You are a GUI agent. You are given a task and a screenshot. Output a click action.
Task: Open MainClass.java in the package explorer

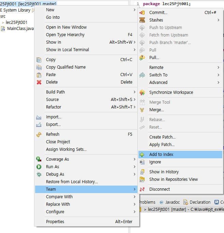point(20,28)
